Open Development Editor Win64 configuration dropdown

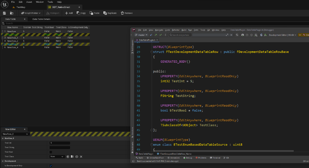click(x=282, y=35)
